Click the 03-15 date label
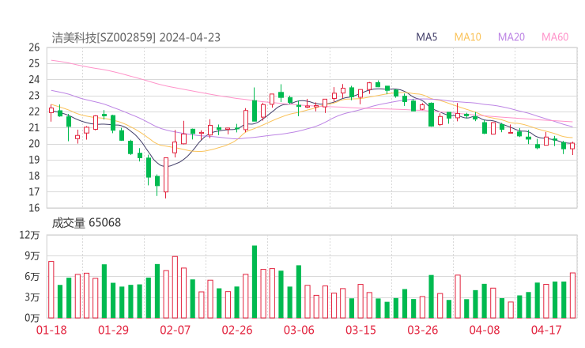The width and height of the screenshot is (585, 348). point(360,330)
